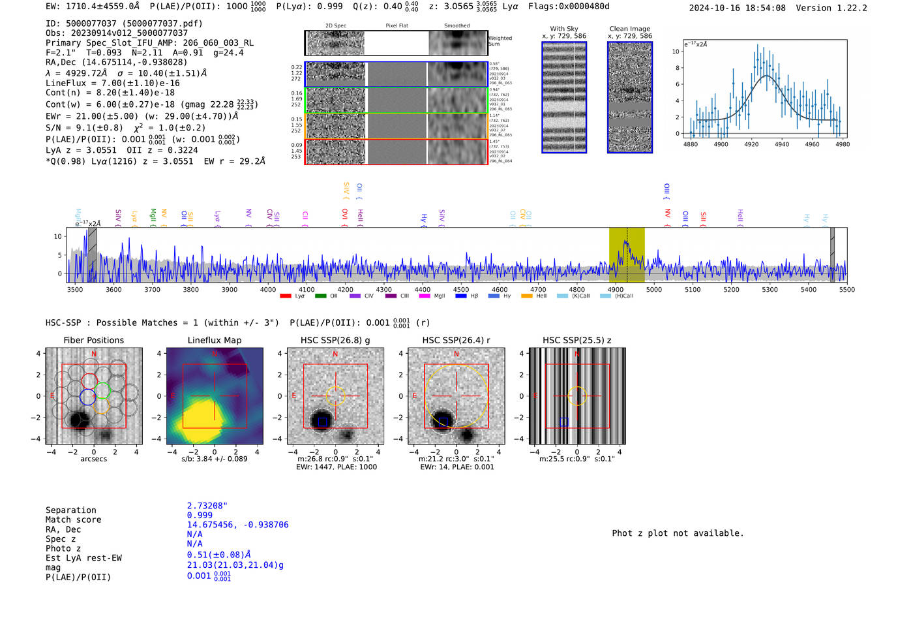Click the 'Primary Spec_Slot_IFU_AMP' line

tap(149, 42)
